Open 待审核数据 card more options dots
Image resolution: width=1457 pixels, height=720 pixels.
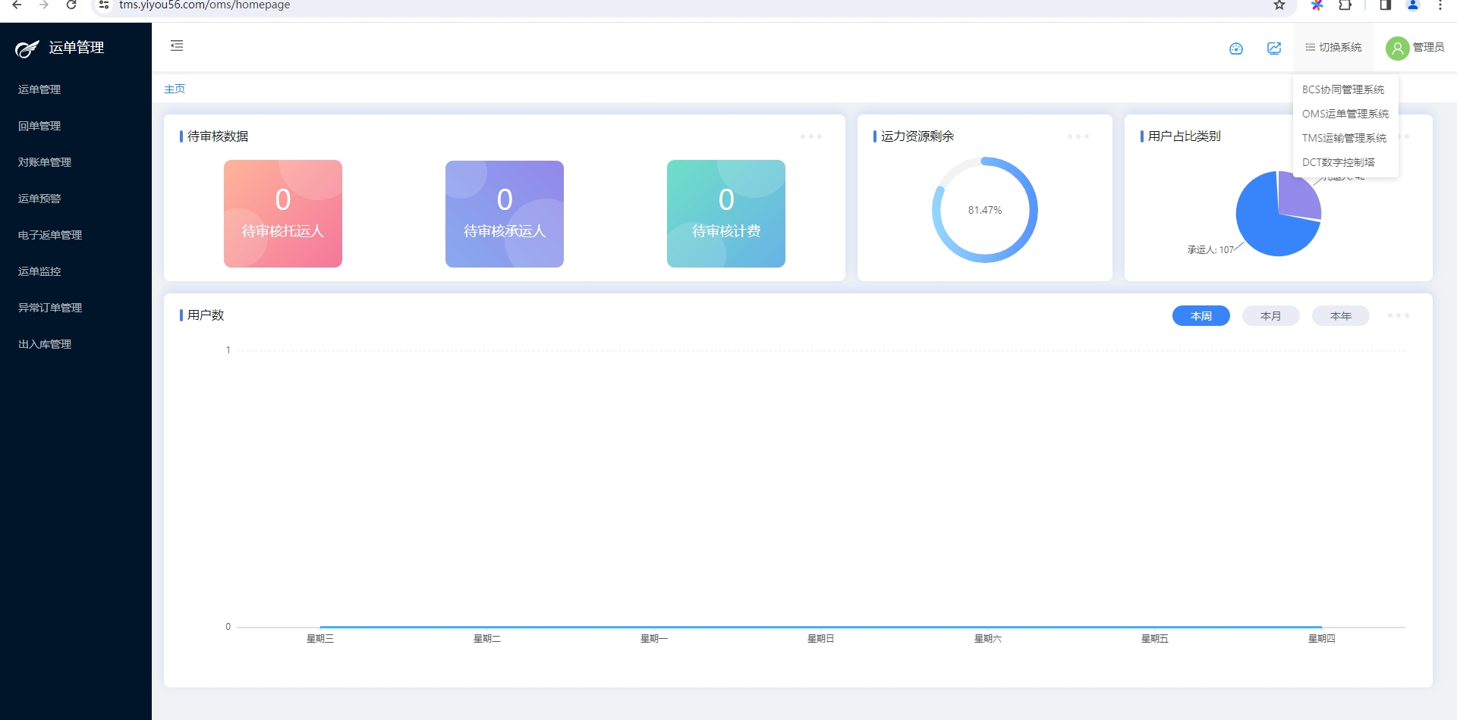pos(811,136)
